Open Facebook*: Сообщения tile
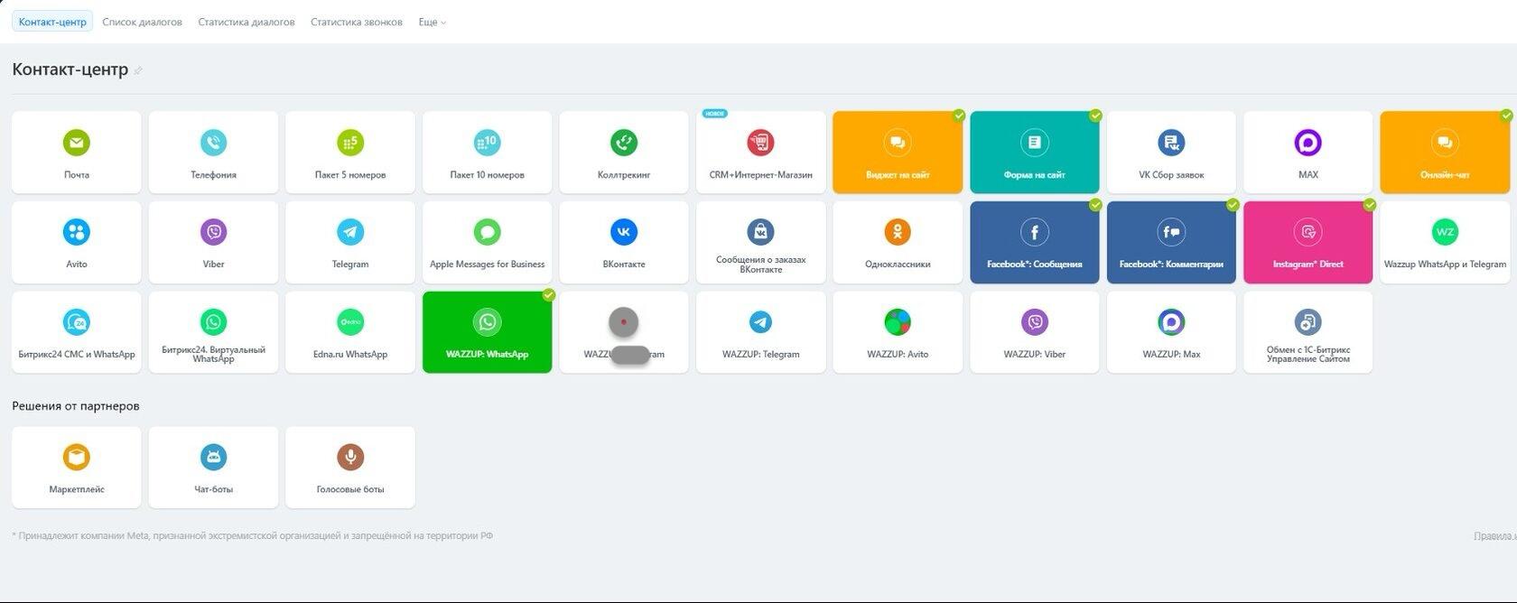This screenshot has width=1517, height=603. pyautogui.click(x=1034, y=242)
